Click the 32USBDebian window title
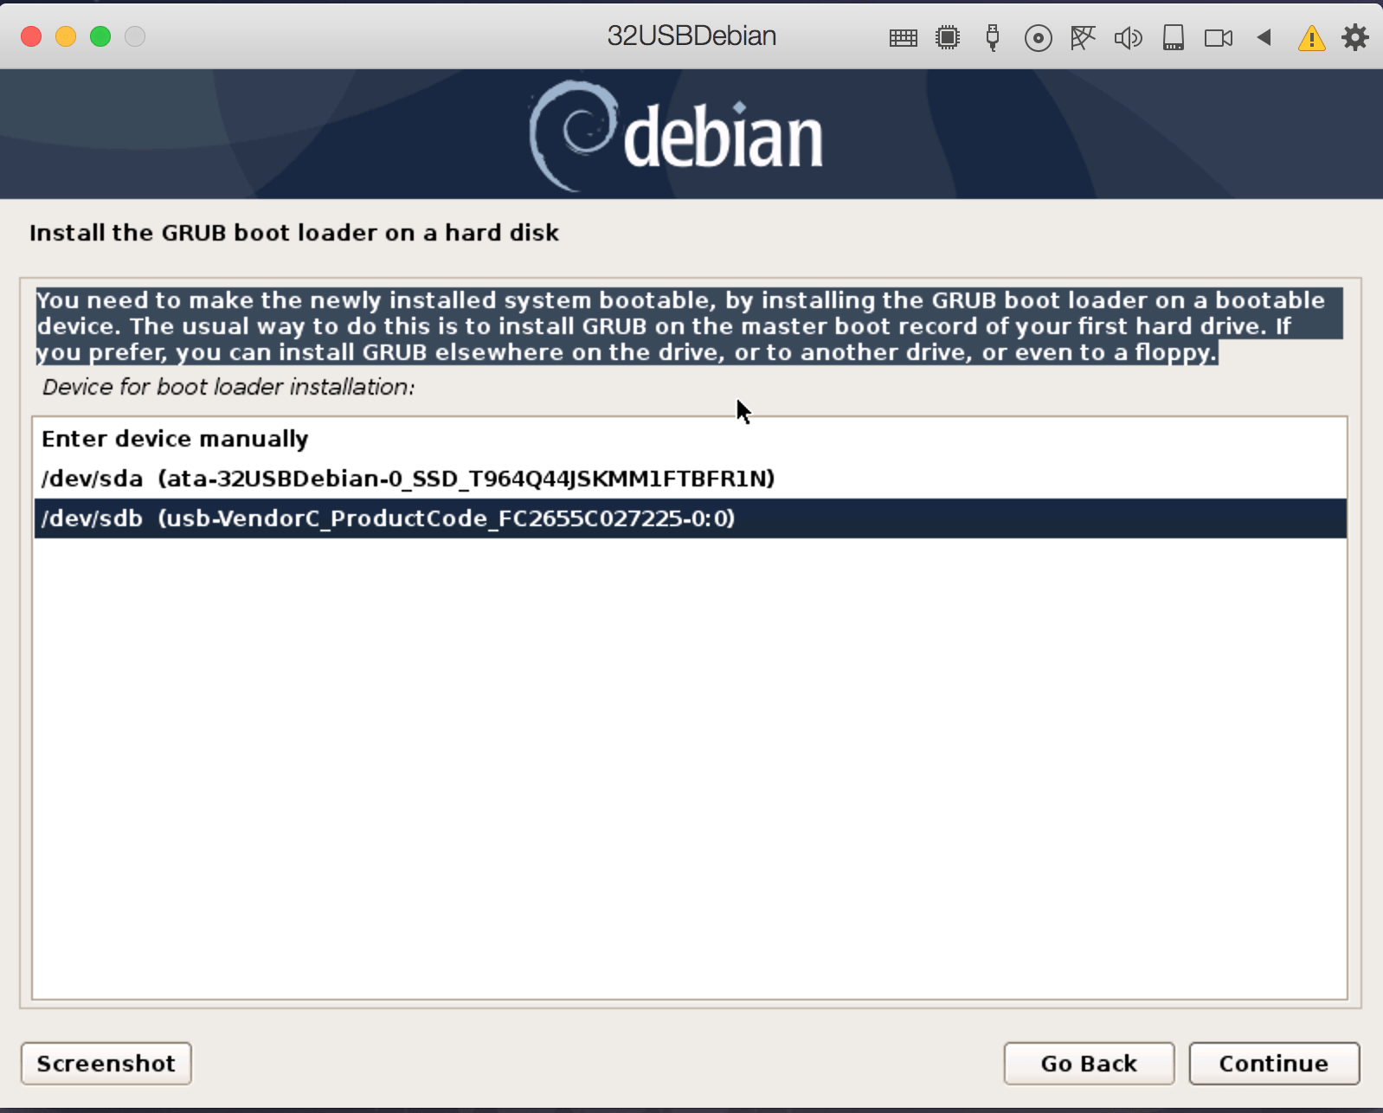Image resolution: width=1383 pixels, height=1113 pixels. pyautogui.click(x=691, y=36)
